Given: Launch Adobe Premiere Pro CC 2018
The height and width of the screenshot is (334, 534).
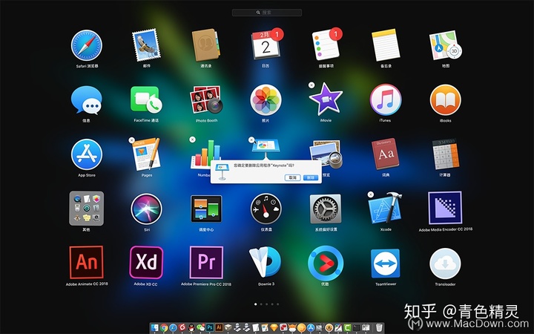Looking at the screenshot, I should point(206,263).
